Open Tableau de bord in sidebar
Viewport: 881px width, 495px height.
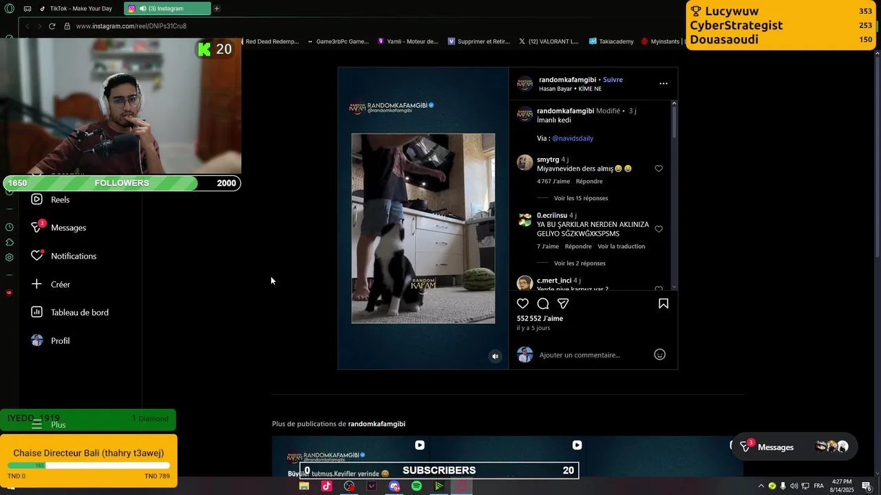point(70,312)
